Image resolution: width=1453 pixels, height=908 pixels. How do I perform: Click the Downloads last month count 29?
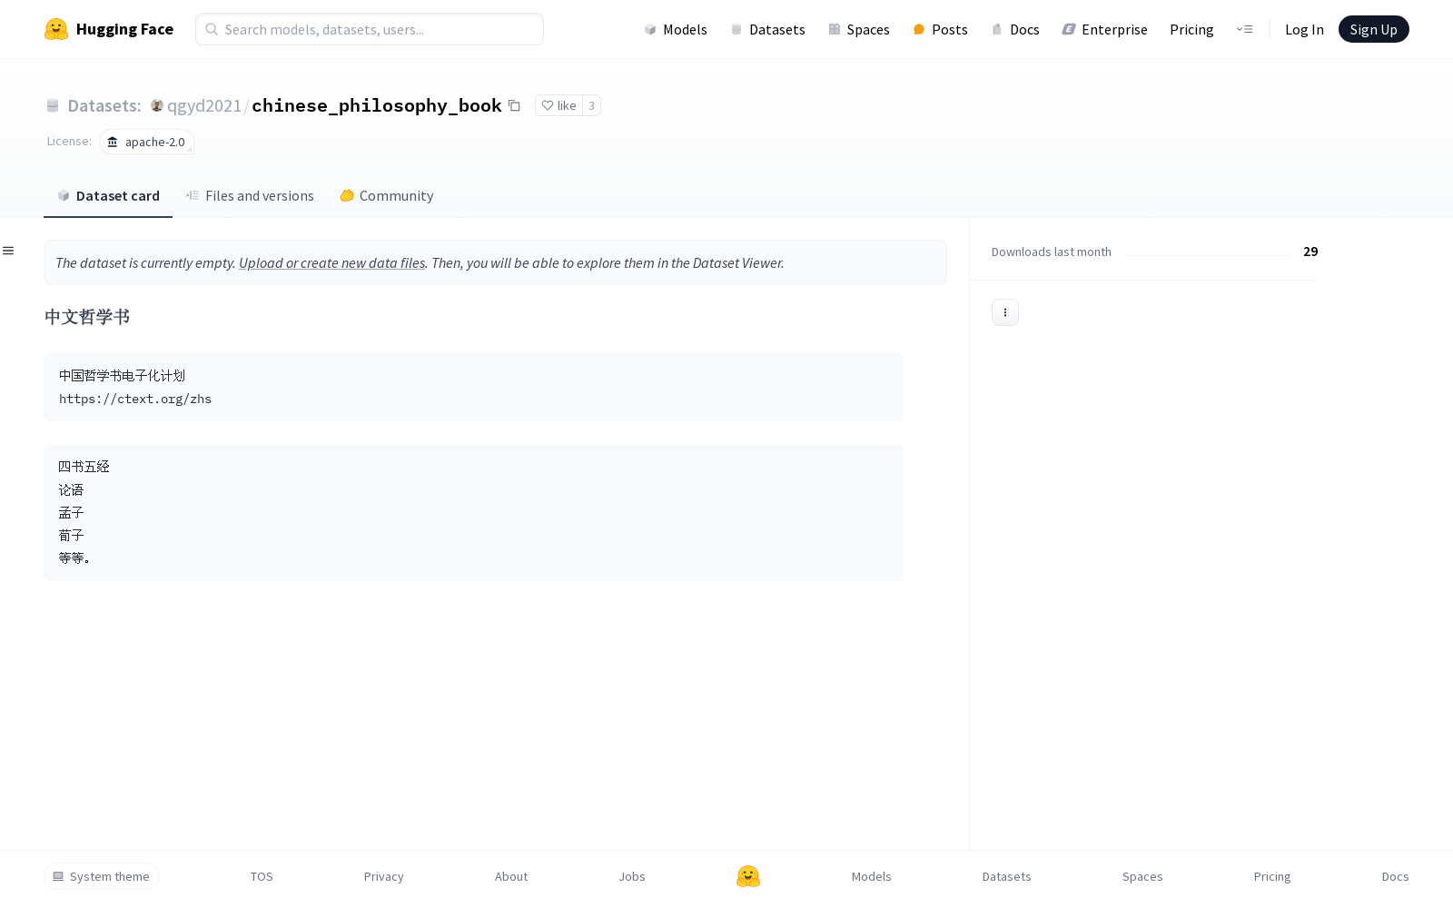(1310, 252)
